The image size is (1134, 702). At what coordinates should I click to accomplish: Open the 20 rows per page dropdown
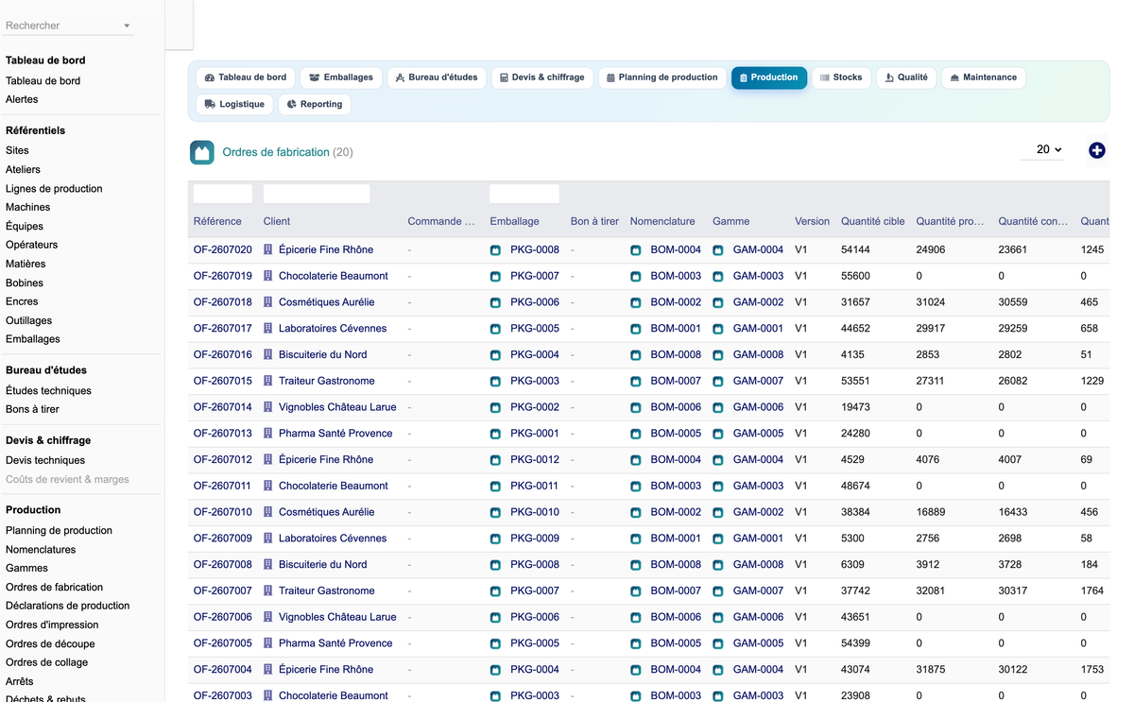1042,149
